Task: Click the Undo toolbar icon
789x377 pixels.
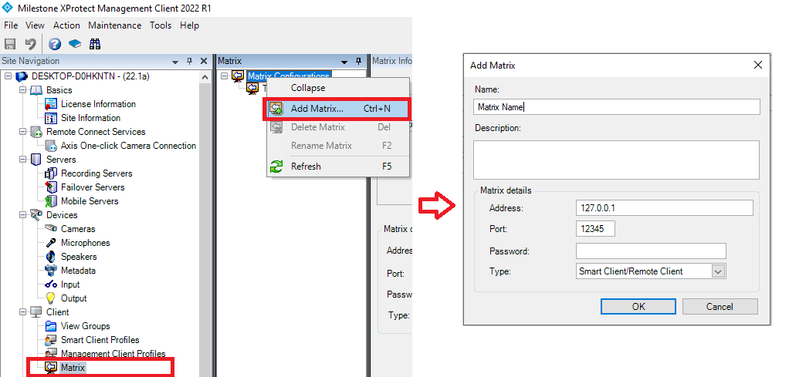Action: tap(31, 44)
